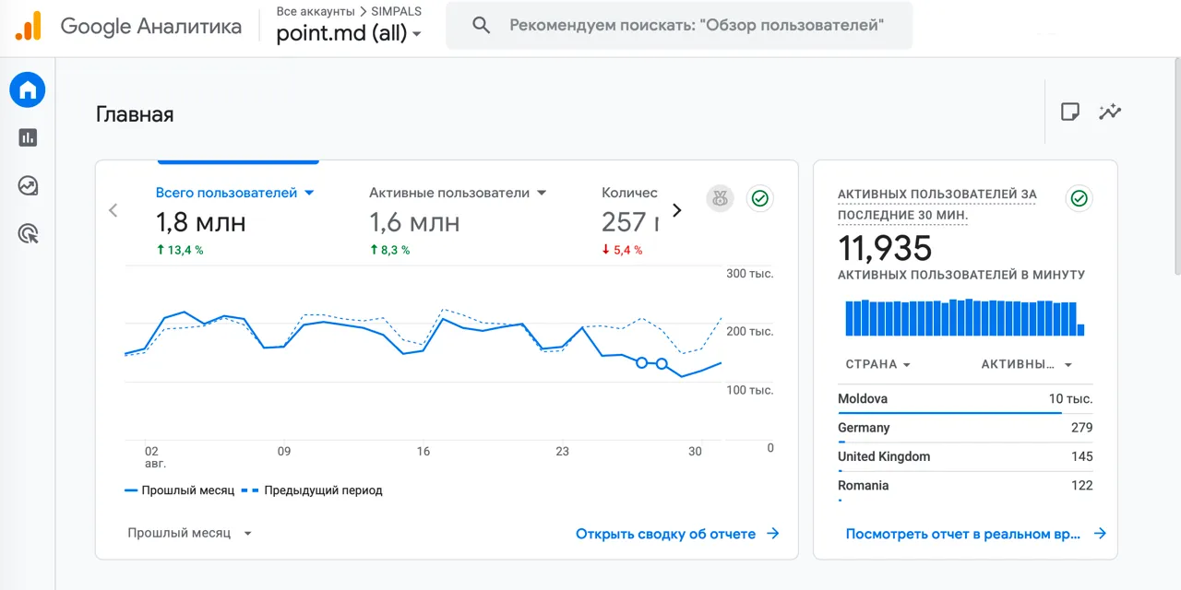Click second data point circle on chart line
1181x590 pixels.
click(x=662, y=364)
